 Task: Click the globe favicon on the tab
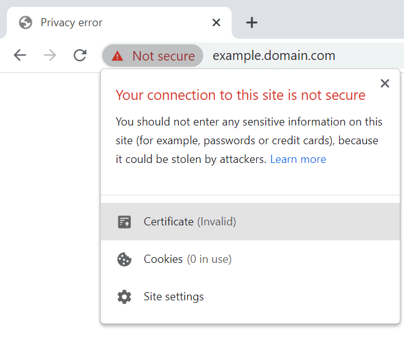26,22
